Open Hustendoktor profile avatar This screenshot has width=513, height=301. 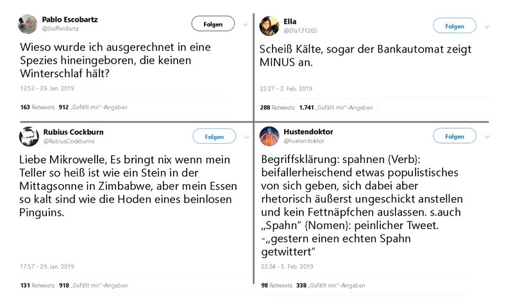(x=269, y=136)
